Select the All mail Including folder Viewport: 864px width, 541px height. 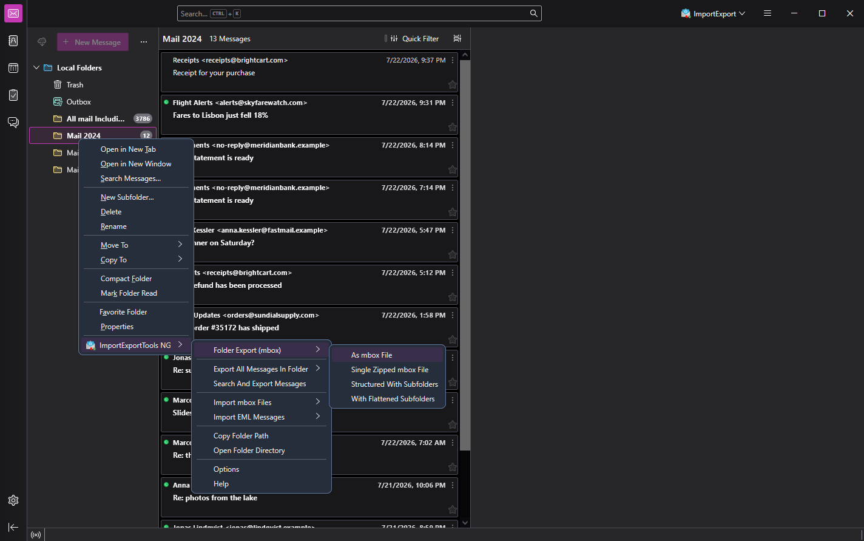pos(93,118)
